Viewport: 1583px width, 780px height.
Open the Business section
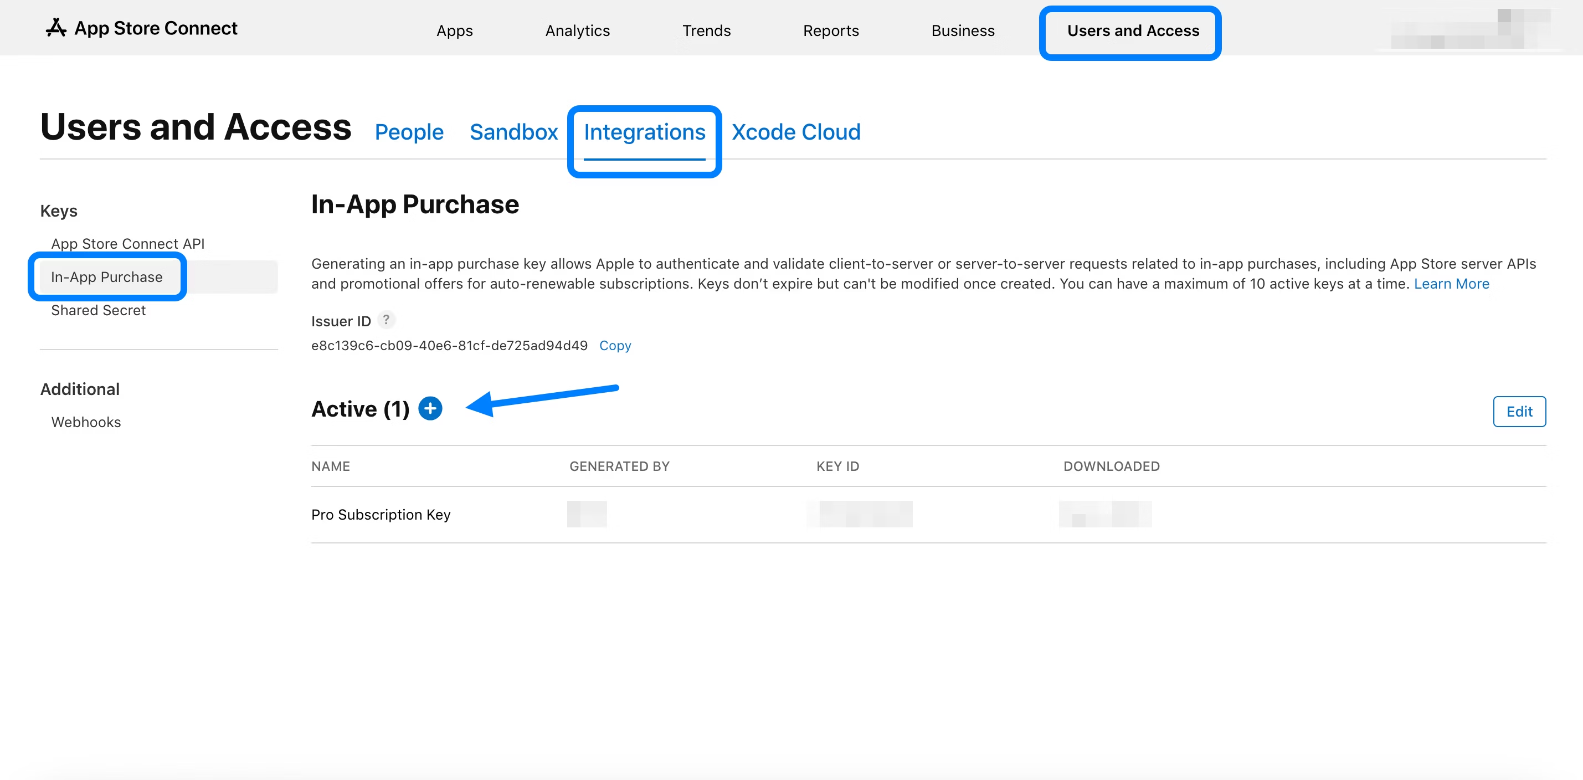pos(962,30)
